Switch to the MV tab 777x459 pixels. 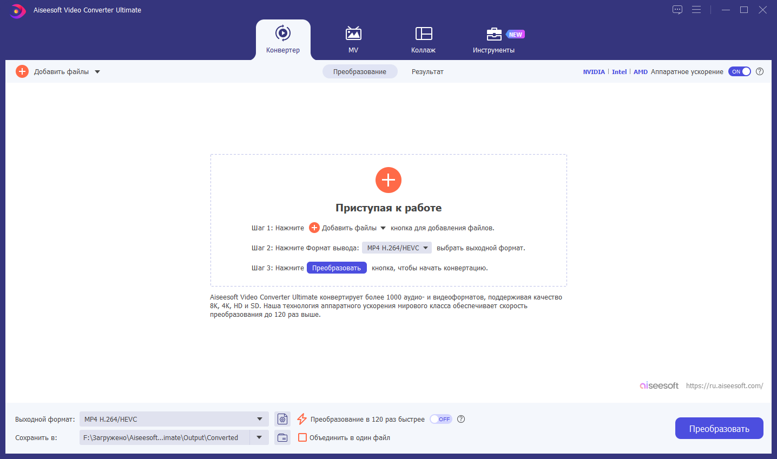(x=353, y=39)
